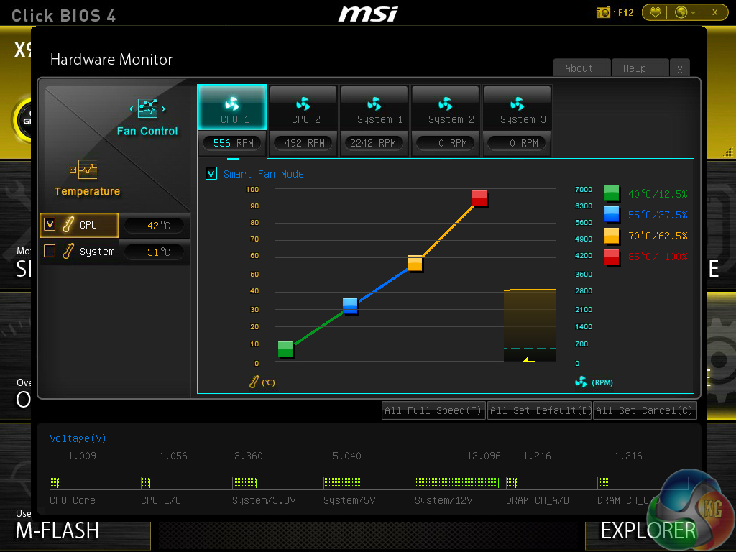Close the Hardware Monitor window with X
This screenshot has width=736, height=552.
pos(680,69)
